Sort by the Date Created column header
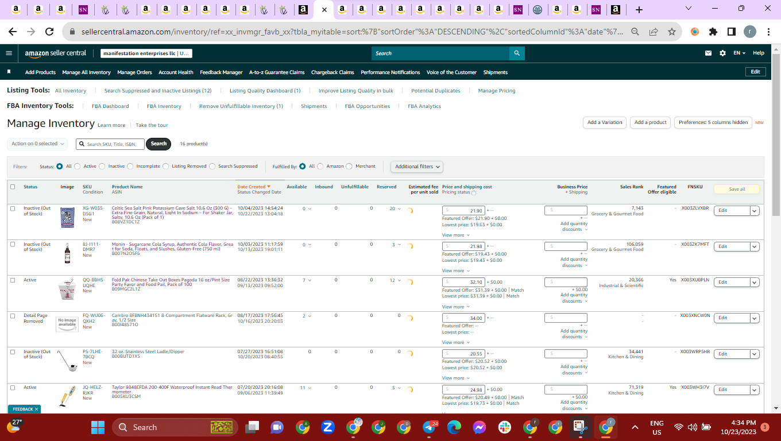Screen dimensions: 781x441 coord(253,187)
